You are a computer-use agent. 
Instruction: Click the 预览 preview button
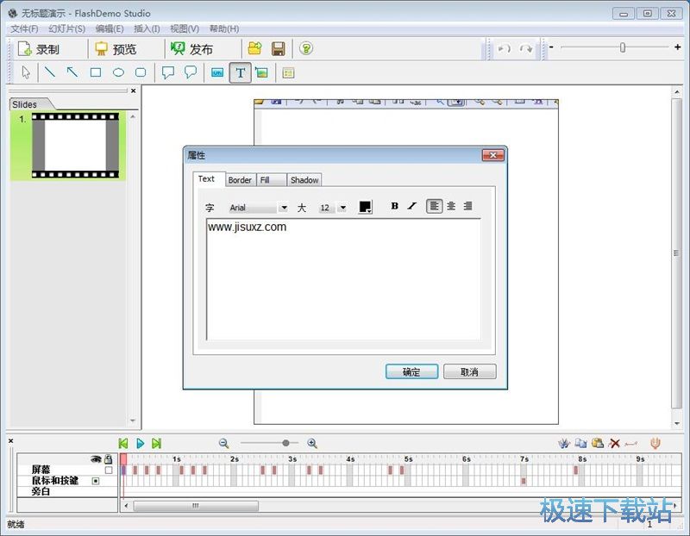coord(116,49)
